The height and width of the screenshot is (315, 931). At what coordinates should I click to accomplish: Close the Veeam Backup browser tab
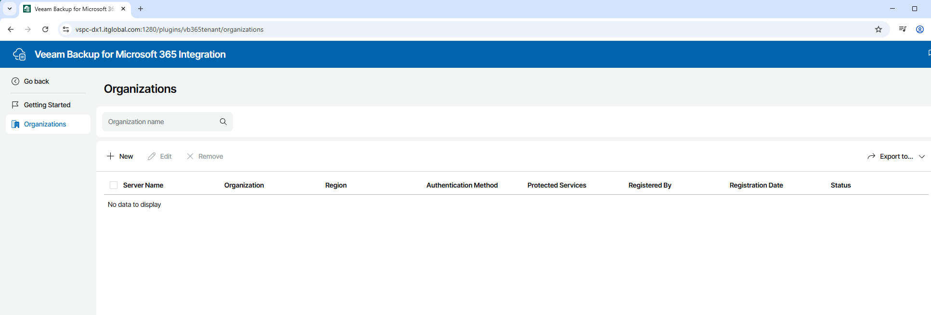click(123, 9)
